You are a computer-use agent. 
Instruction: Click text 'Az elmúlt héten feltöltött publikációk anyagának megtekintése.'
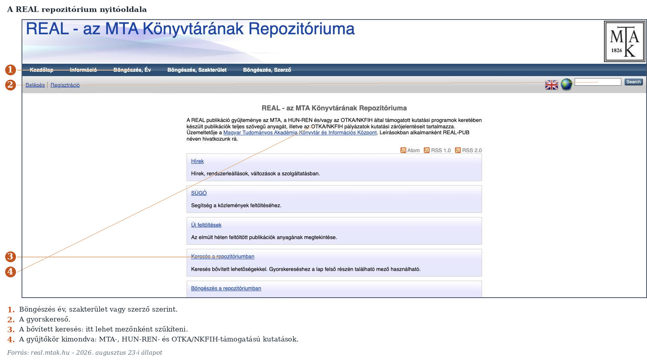point(264,237)
